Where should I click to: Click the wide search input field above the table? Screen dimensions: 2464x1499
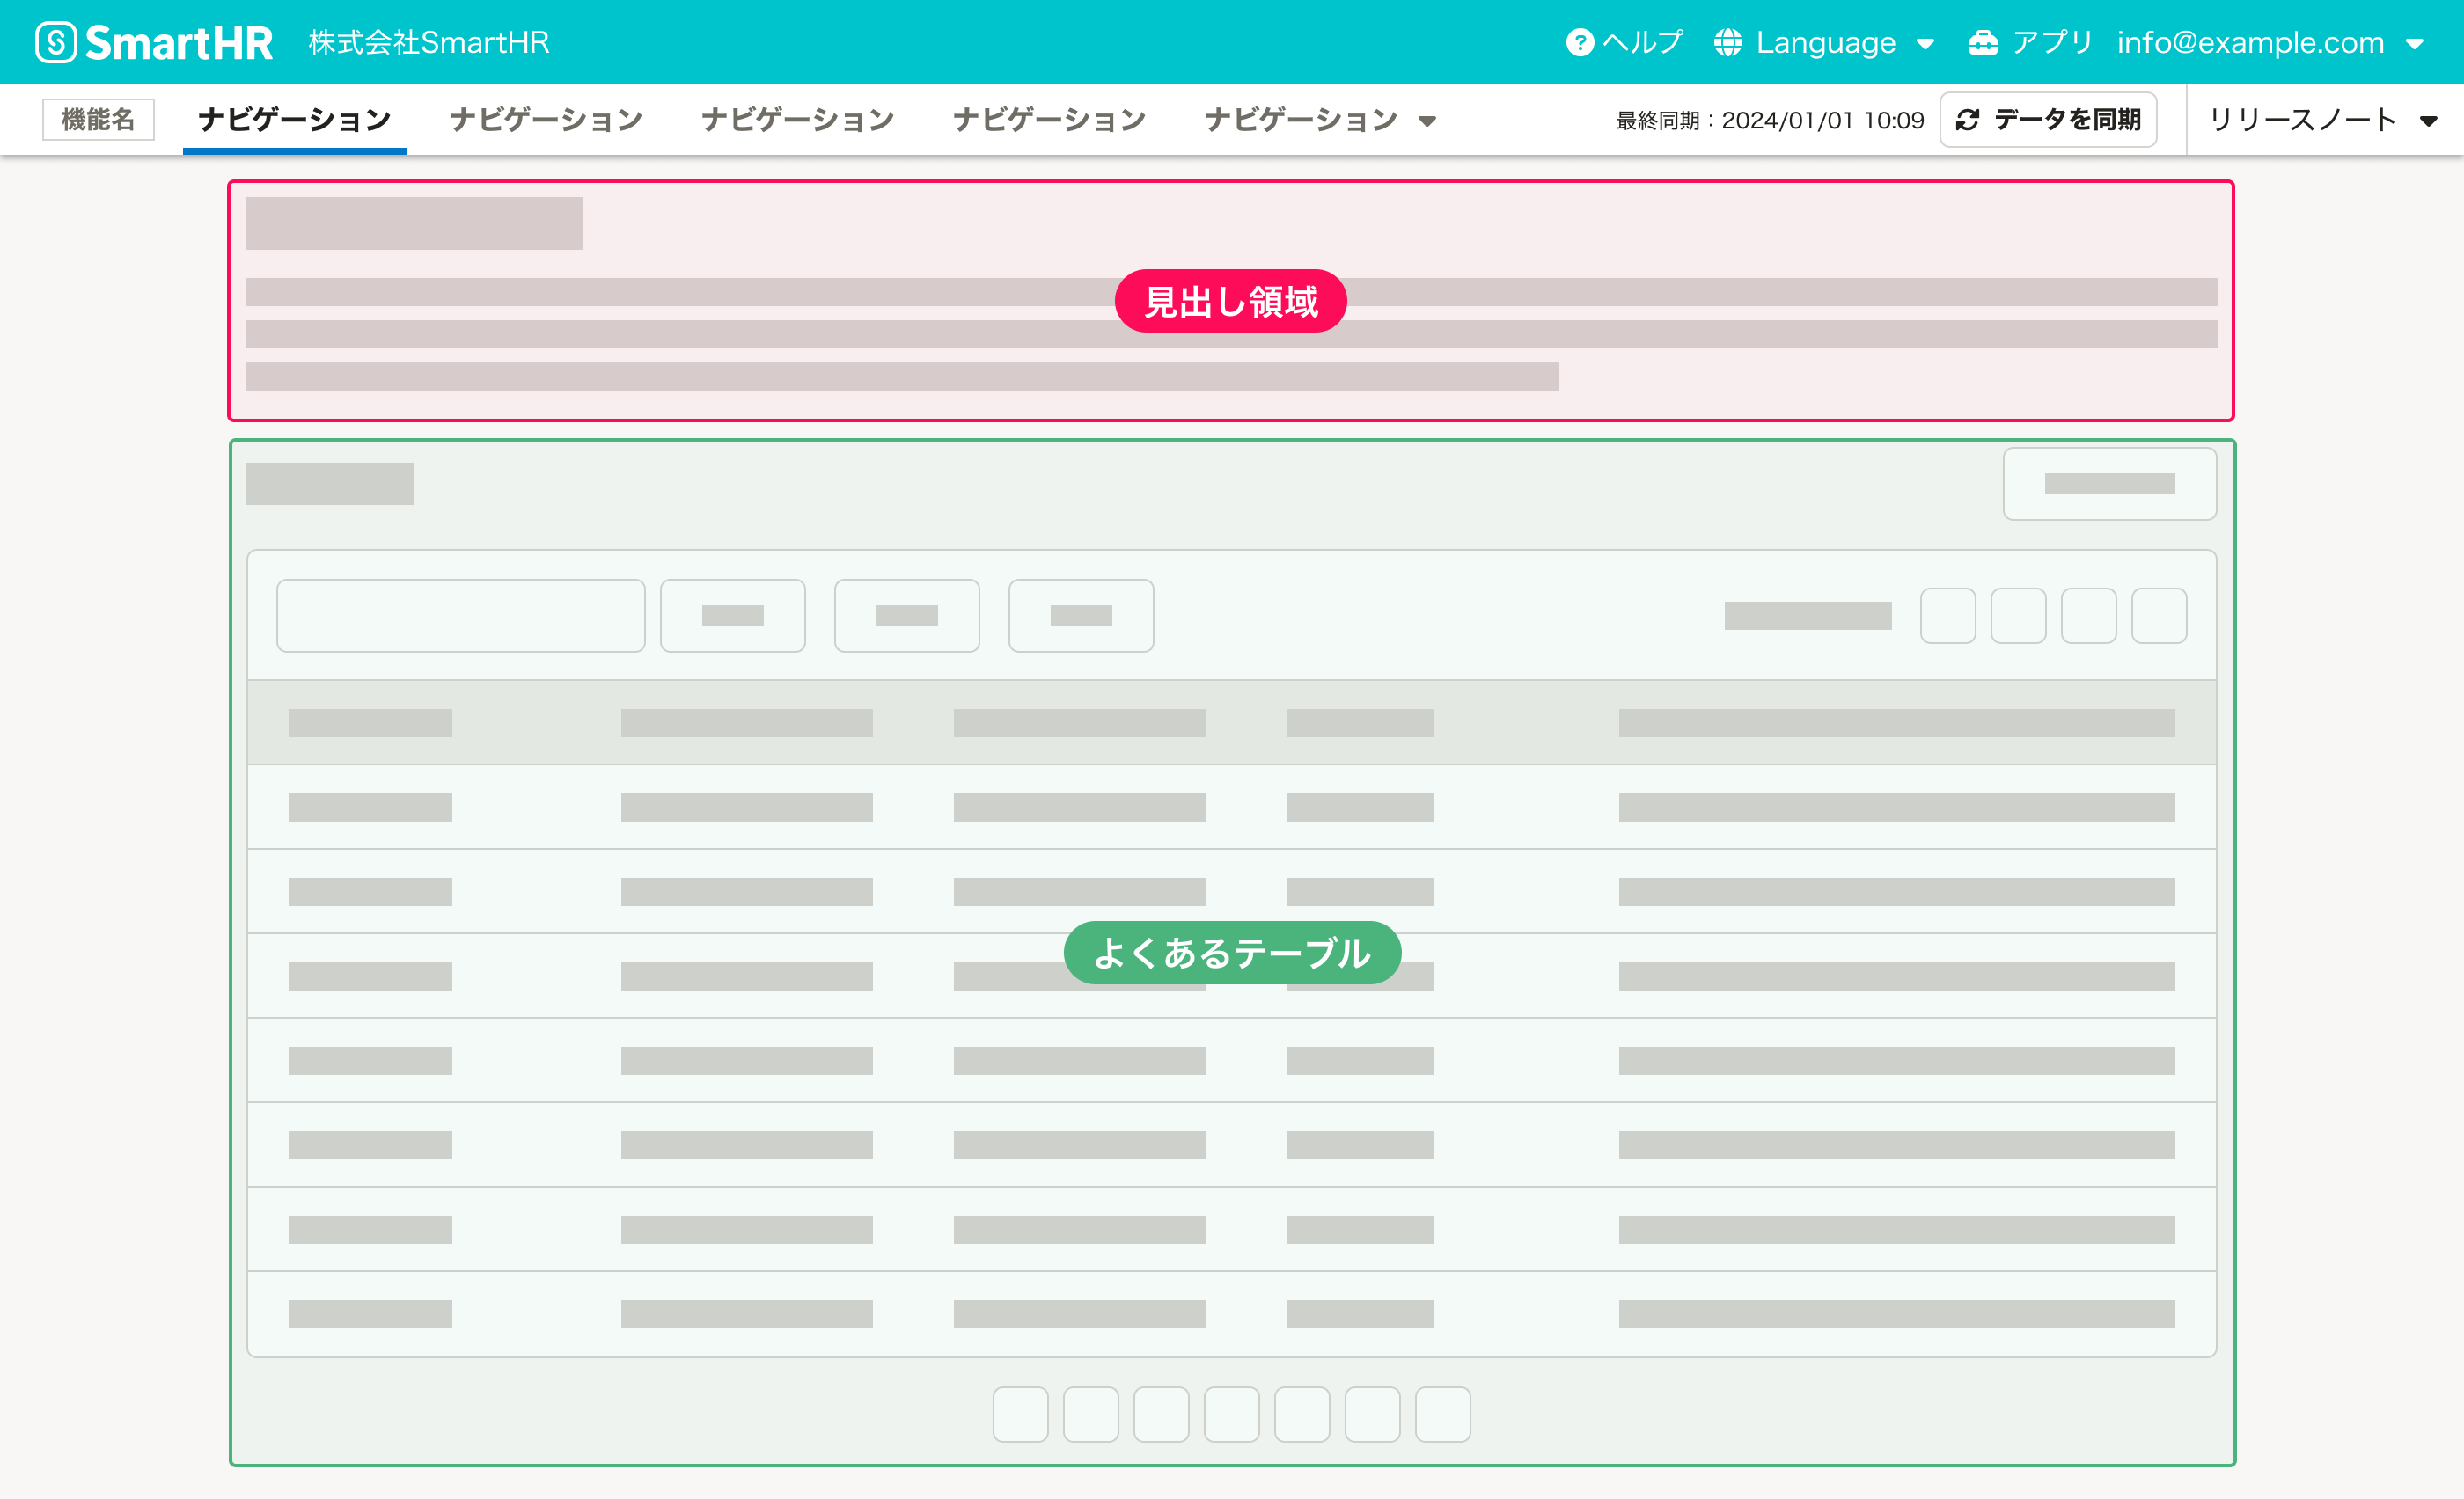click(x=460, y=616)
